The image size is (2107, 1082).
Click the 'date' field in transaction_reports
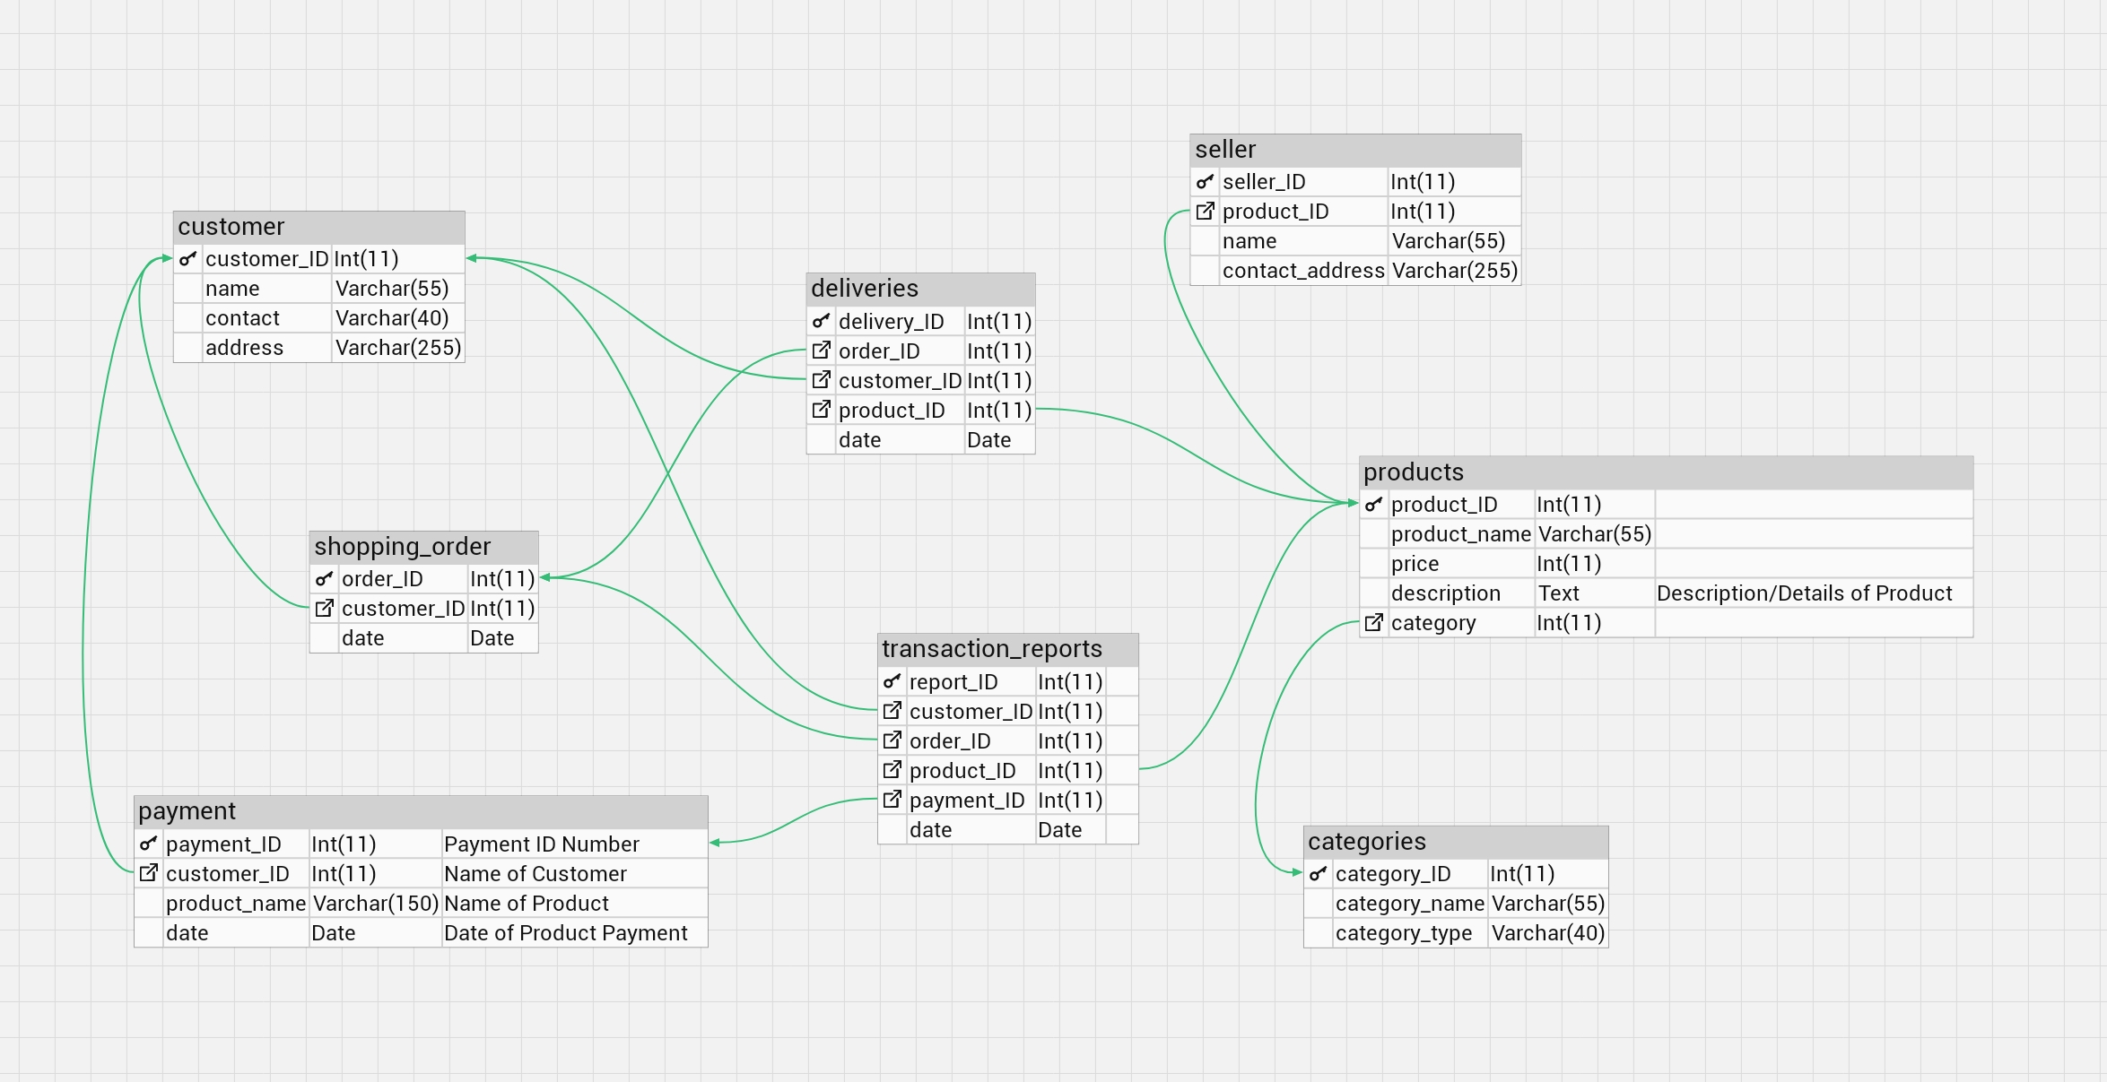click(x=931, y=830)
